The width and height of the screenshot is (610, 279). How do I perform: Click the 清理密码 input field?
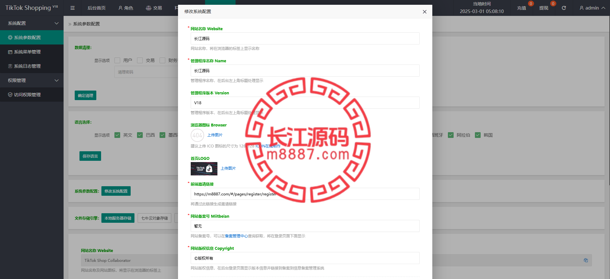coord(146,72)
